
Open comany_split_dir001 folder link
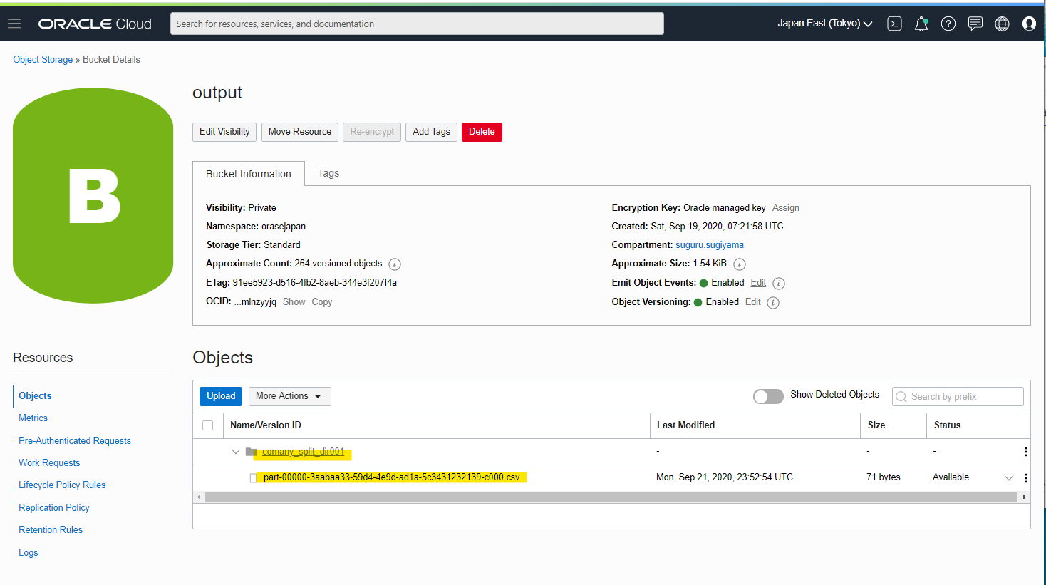point(304,452)
